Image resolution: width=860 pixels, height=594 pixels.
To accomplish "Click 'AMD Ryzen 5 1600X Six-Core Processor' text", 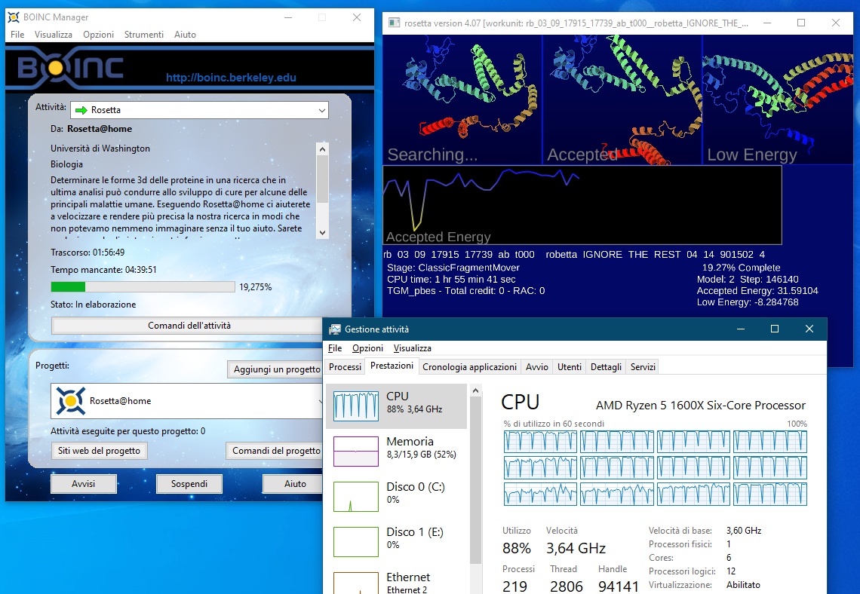I will [x=701, y=406].
